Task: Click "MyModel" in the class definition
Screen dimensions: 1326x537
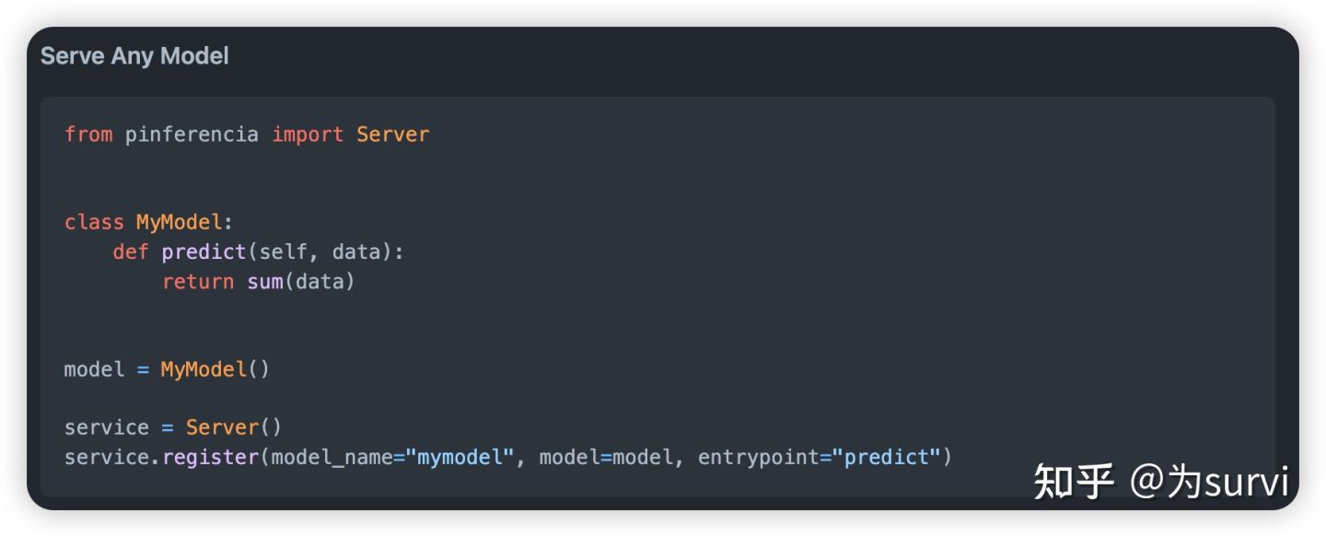Action: tap(179, 222)
